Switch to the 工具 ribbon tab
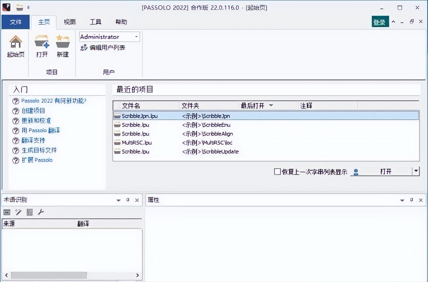This screenshot has width=428, height=282. [x=95, y=22]
